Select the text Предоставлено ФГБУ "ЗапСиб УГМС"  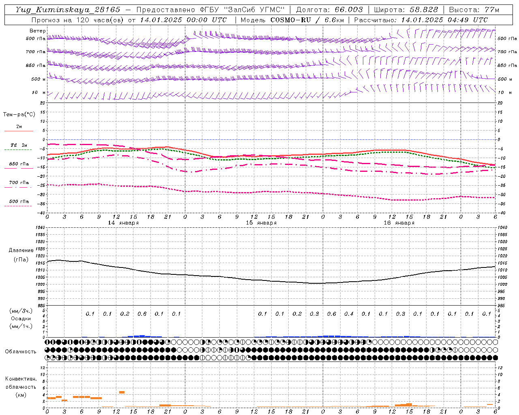pos(211,10)
